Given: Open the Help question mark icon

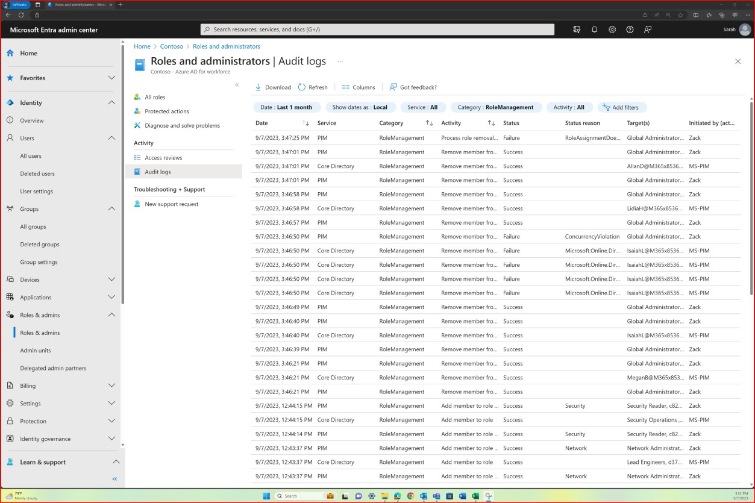Looking at the screenshot, I should pos(630,29).
